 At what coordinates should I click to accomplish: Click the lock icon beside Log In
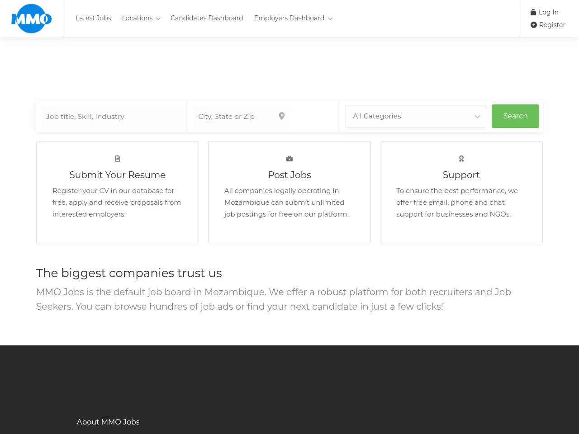pos(533,12)
